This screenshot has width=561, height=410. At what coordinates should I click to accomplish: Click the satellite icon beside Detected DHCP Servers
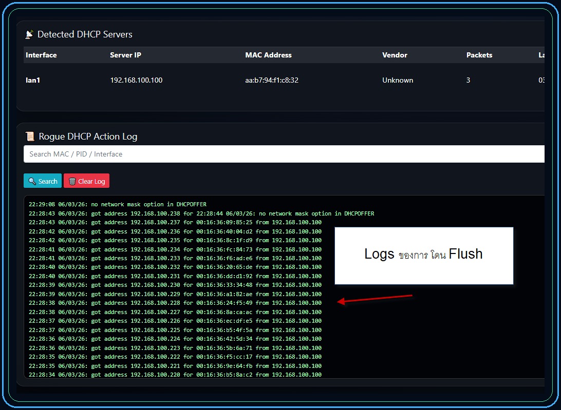coord(29,34)
